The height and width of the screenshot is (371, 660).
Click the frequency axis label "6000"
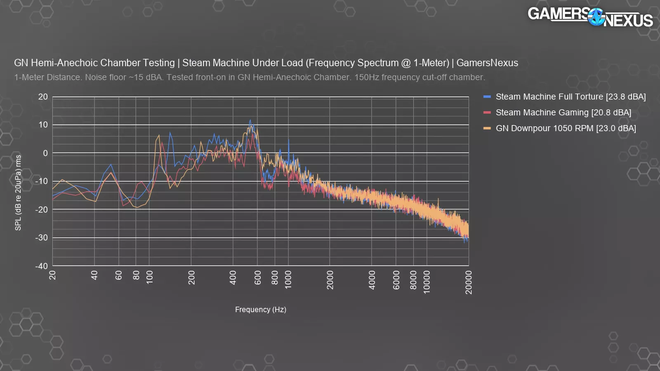pyautogui.click(x=396, y=280)
